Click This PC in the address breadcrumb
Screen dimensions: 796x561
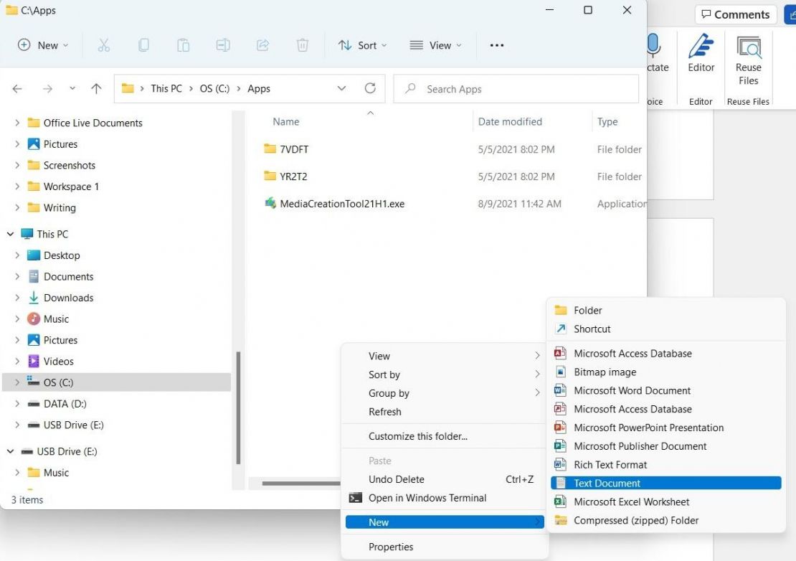click(x=166, y=88)
